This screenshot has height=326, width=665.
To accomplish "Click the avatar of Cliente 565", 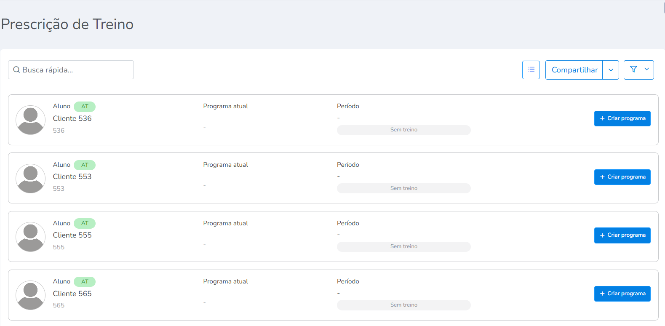I will (x=30, y=295).
